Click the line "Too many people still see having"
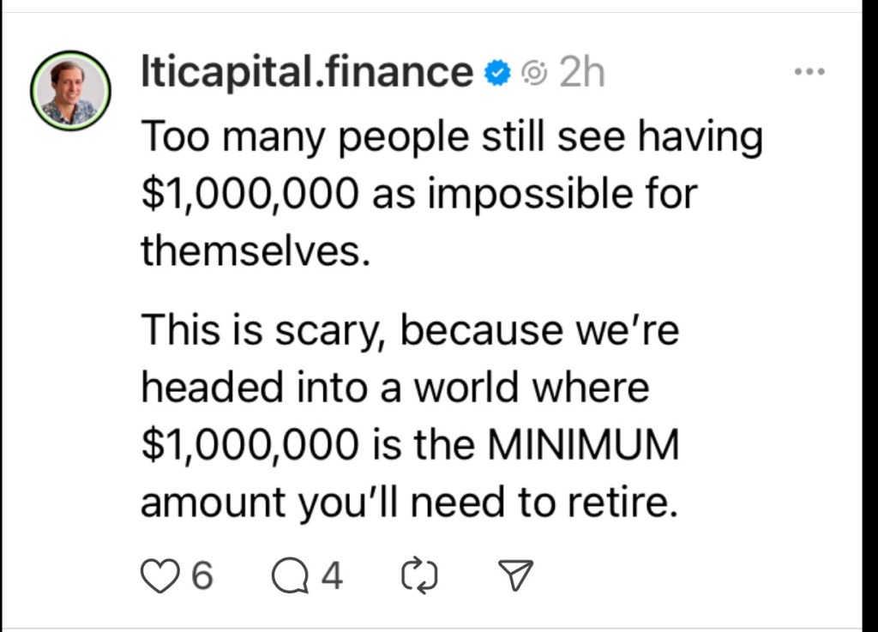The height and width of the screenshot is (632, 878). tap(451, 137)
